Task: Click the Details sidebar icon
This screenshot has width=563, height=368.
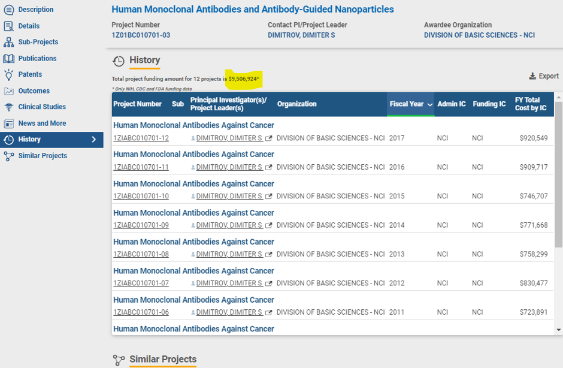Action: pos(8,26)
